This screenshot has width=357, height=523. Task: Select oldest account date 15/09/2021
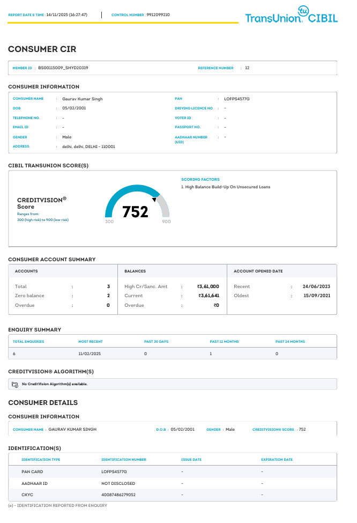pyautogui.click(x=317, y=296)
